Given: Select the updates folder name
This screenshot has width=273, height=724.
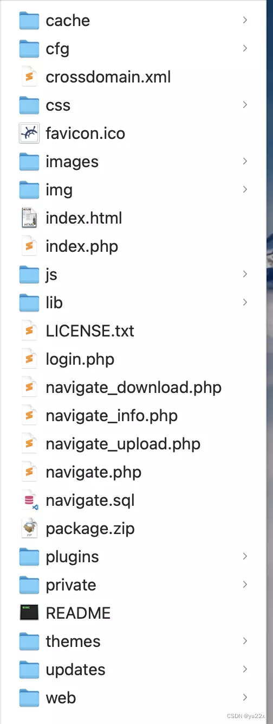Looking at the screenshot, I should (76, 670).
